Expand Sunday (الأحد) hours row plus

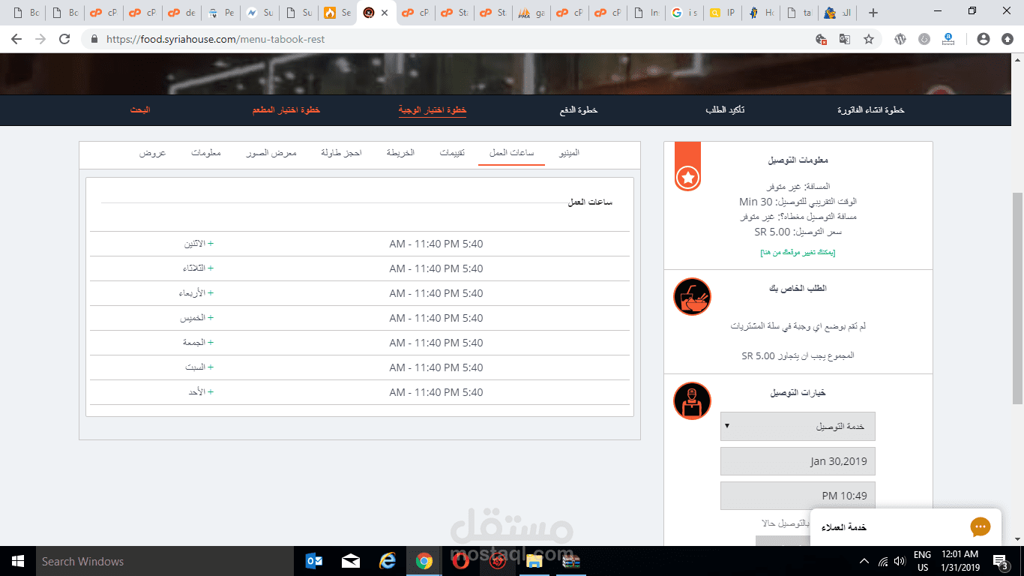coord(211,392)
